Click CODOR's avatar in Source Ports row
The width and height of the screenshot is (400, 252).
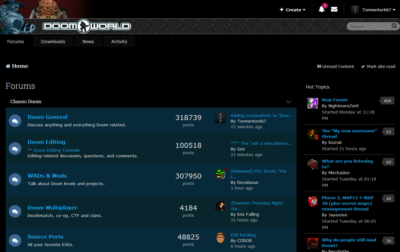220,238
